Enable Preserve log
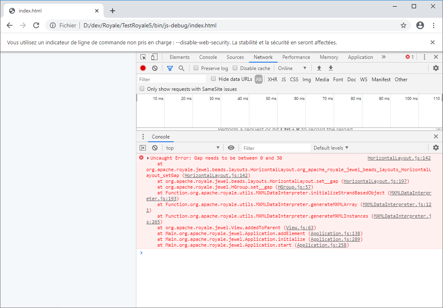This screenshot has height=308, width=443. (195, 68)
